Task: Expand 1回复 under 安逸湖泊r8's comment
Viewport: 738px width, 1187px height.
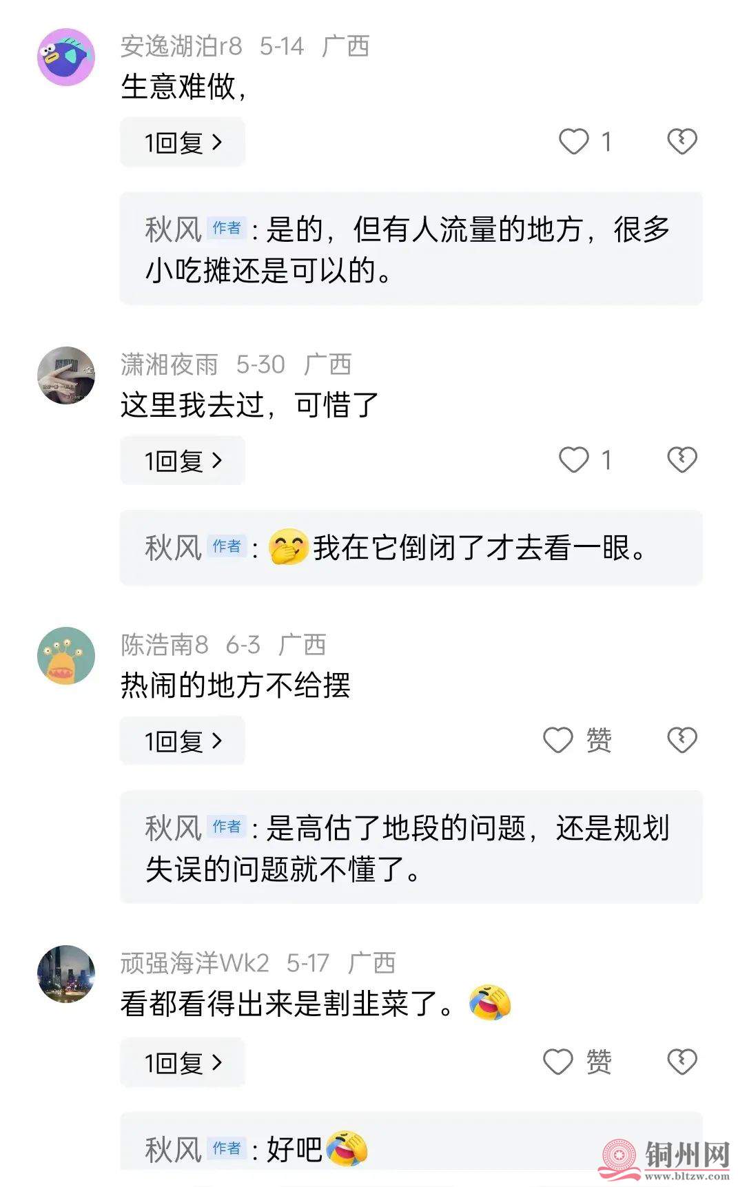Action: (183, 143)
